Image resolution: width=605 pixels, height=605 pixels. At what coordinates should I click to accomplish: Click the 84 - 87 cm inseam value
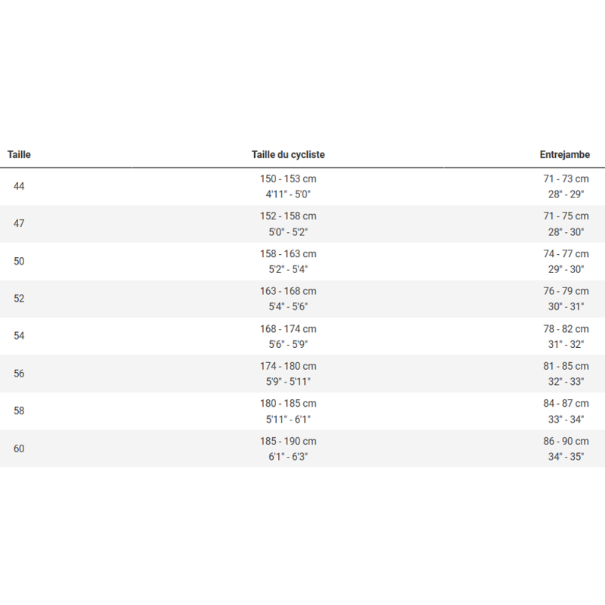point(566,404)
